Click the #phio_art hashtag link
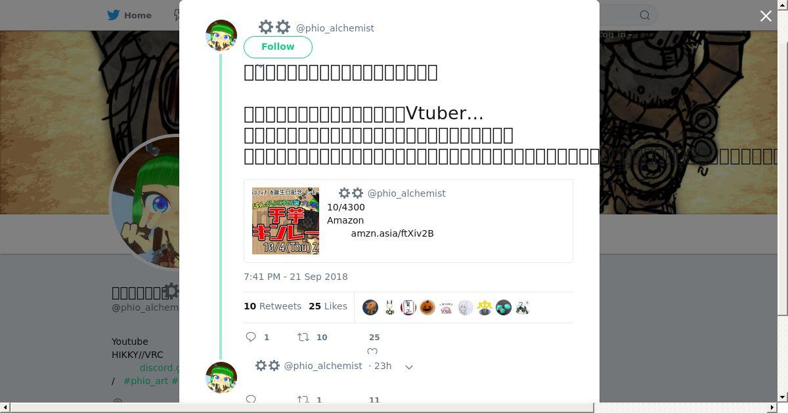Screen dimensions: 788x413 [146, 381]
